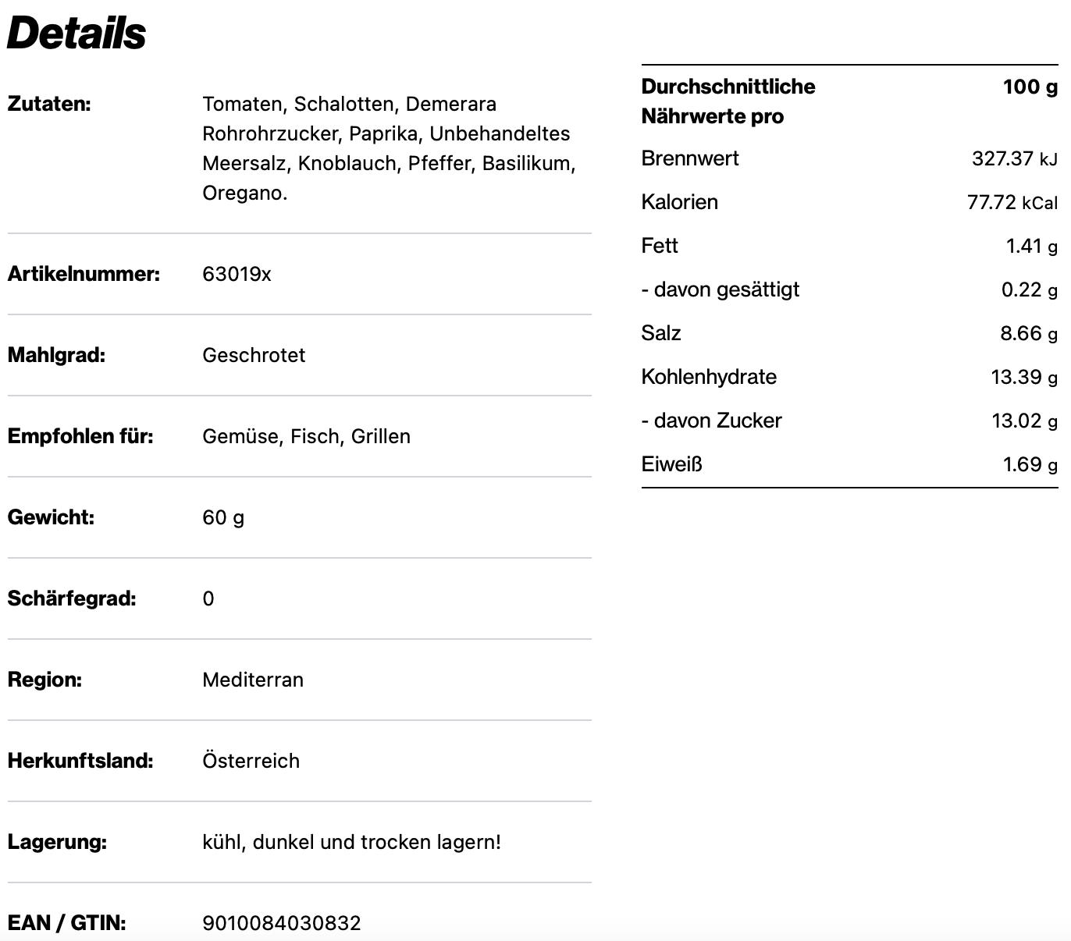
Task: Click the Schärfegrad label
Action: 72,598
